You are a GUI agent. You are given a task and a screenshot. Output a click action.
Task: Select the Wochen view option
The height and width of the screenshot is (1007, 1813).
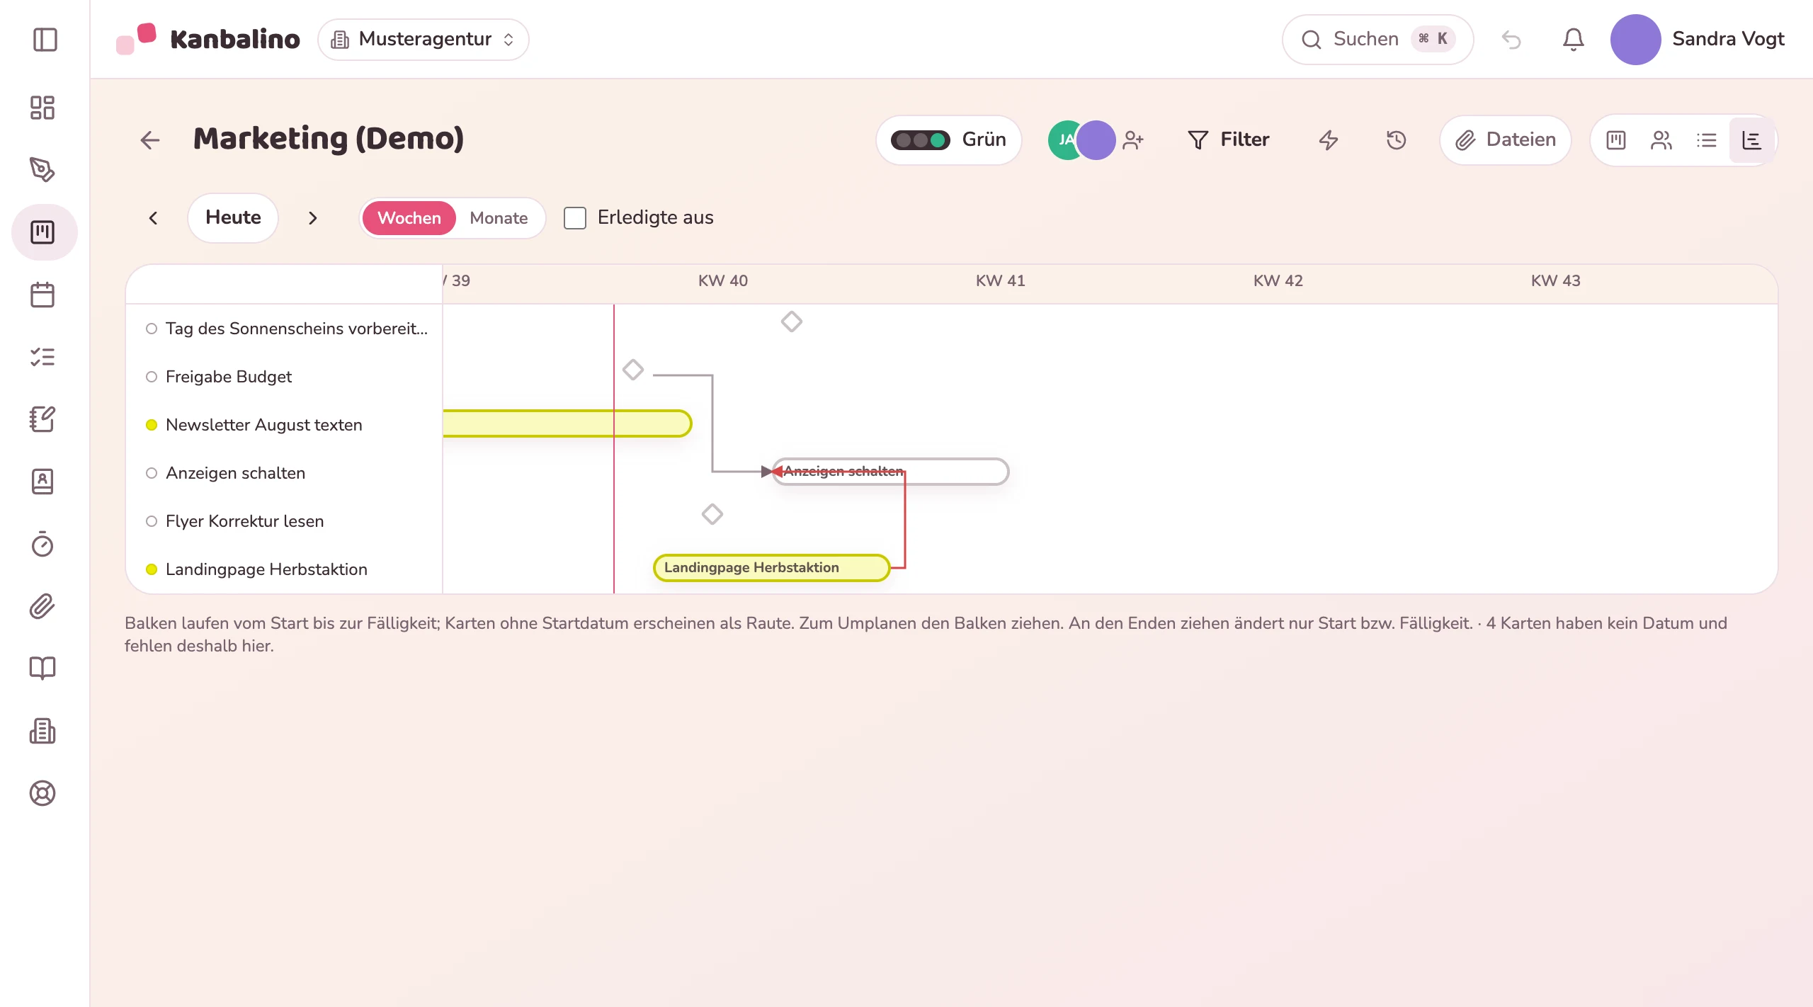pos(409,218)
